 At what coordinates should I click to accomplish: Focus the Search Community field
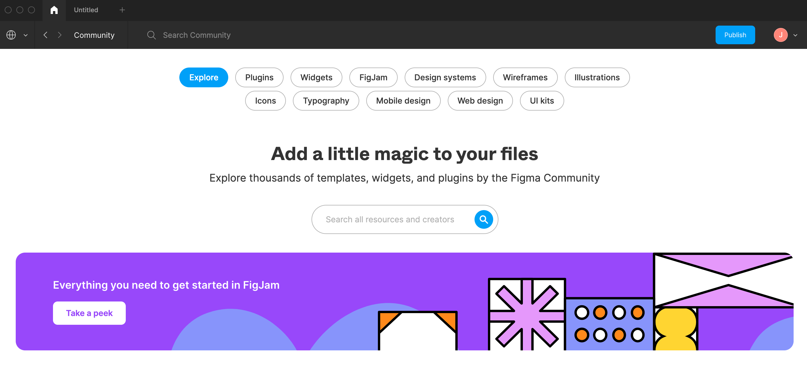(197, 35)
